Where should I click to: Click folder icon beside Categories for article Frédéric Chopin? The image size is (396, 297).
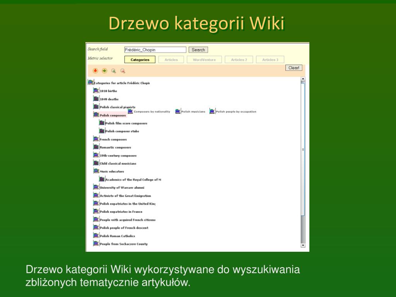point(90,82)
